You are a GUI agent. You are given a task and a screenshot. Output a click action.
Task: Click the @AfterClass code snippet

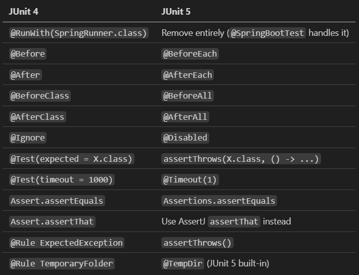[37, 117]
